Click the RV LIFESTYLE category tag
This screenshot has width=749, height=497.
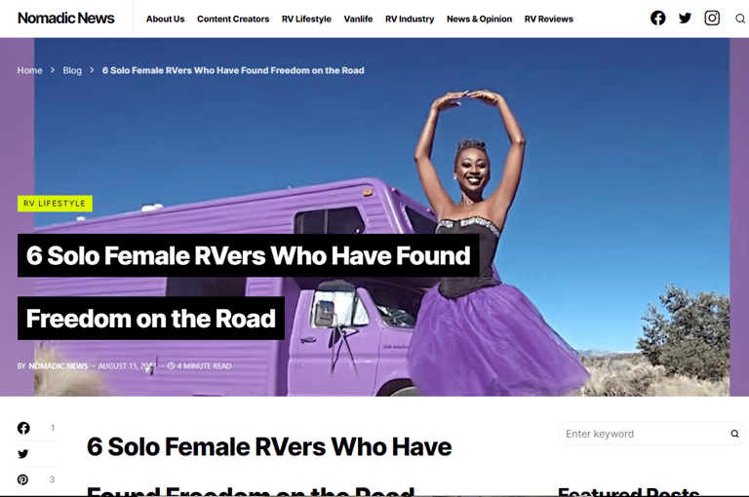[55, 204]
